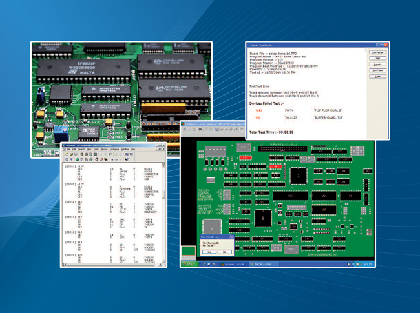
Task: Open the Windows Start menu
Action: tap(190, 265)
